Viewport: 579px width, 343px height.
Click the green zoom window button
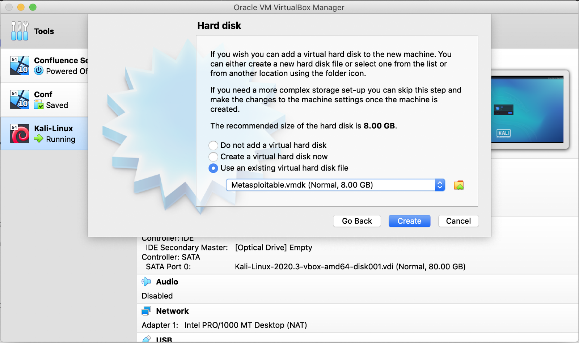click(x=33, y=7)
